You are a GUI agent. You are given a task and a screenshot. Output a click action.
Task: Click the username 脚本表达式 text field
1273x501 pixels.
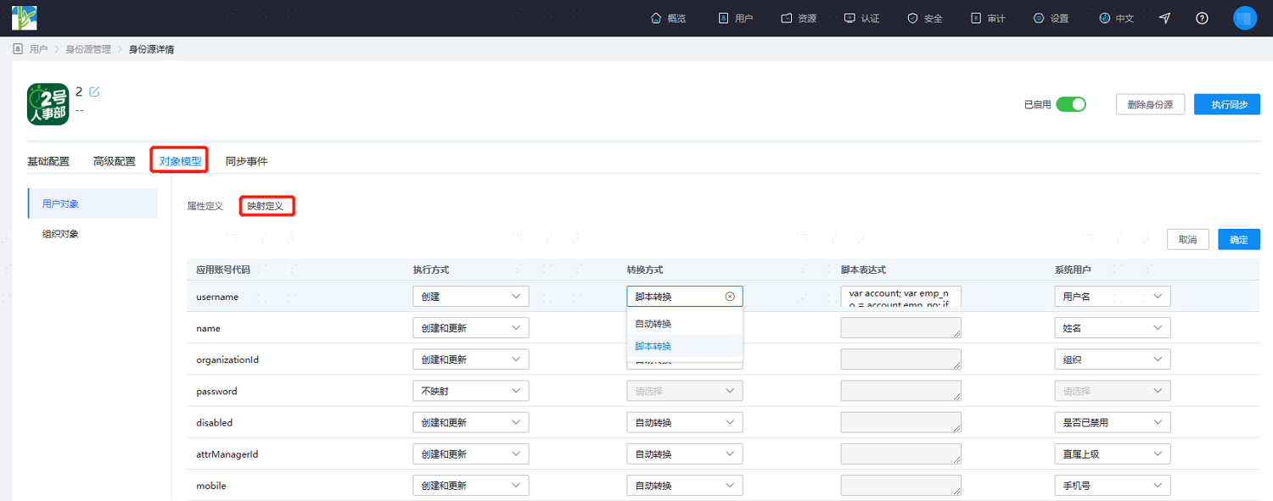[x=900, y=296]
